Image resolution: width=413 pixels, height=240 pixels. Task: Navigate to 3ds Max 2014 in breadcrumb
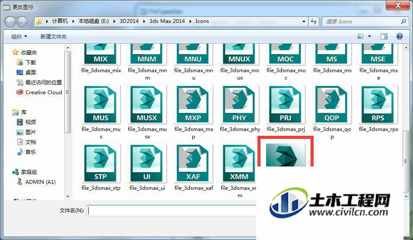click(167, 21)
